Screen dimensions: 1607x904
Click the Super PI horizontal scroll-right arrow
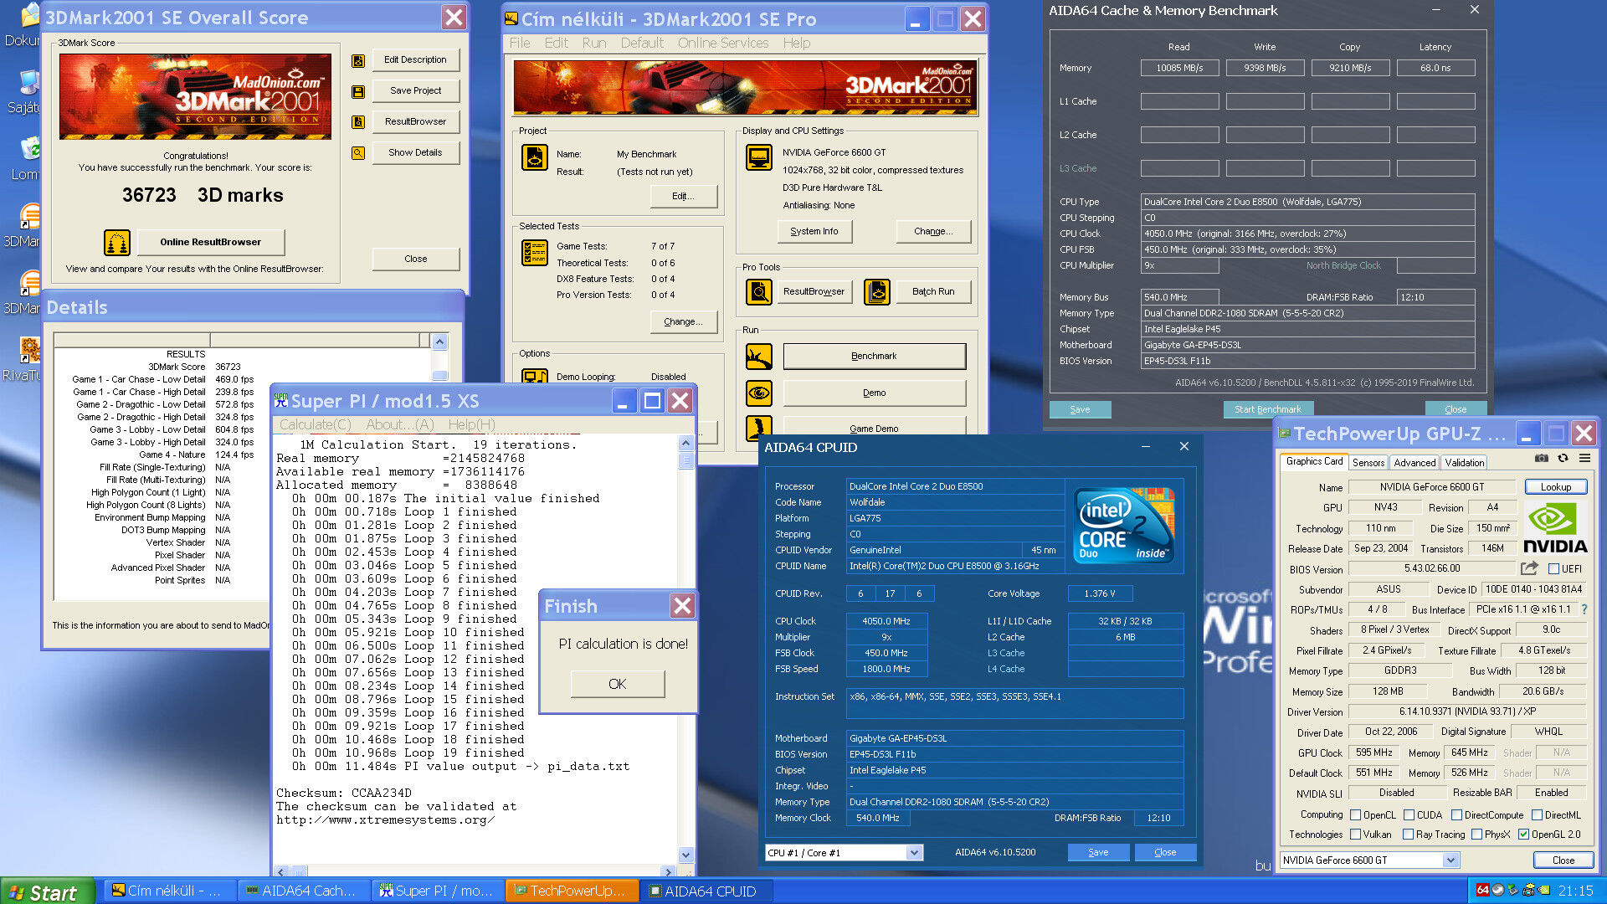tap(667, 871)
